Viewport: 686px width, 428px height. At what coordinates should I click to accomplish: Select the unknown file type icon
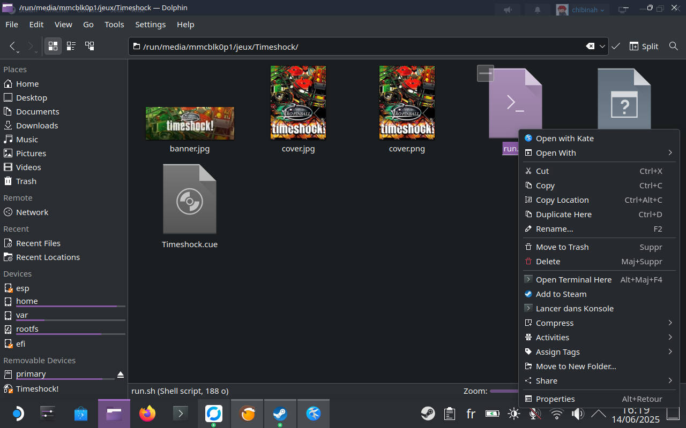(x=624, y=100)
